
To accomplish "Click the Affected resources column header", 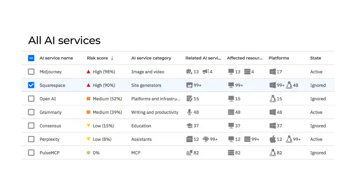I will (244, 58).
